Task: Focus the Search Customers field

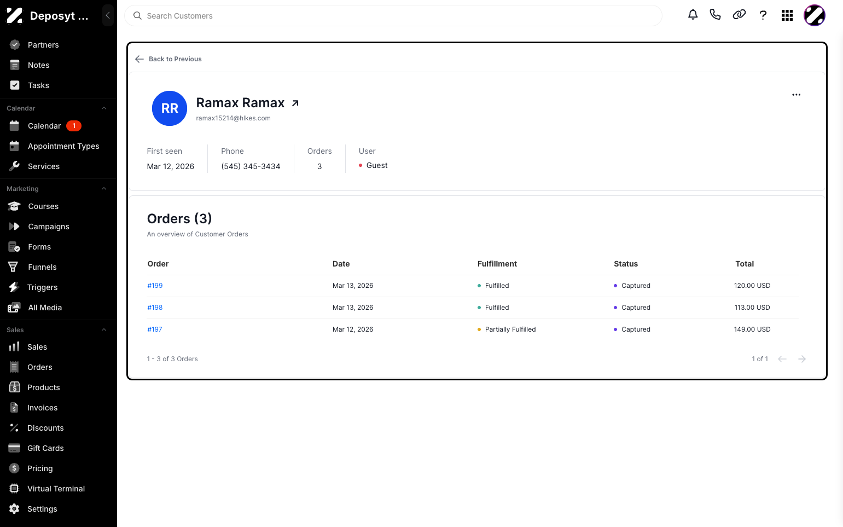Action: pos(393,16)
